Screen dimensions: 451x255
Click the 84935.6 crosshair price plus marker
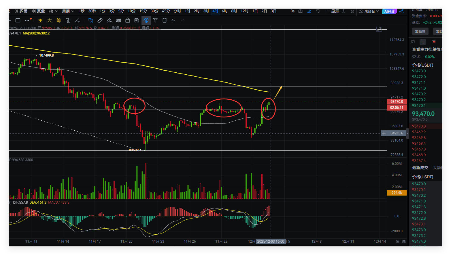(x=384, y=133)
